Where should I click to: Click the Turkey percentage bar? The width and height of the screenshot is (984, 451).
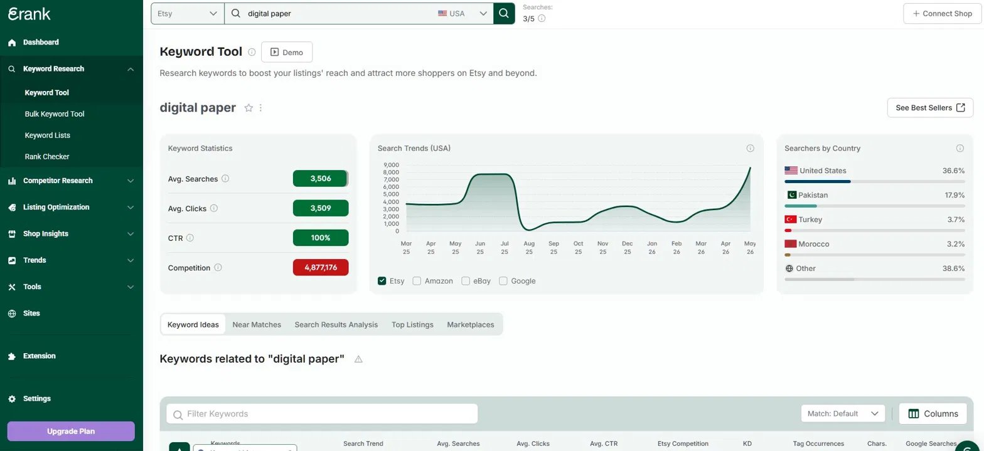874,230
